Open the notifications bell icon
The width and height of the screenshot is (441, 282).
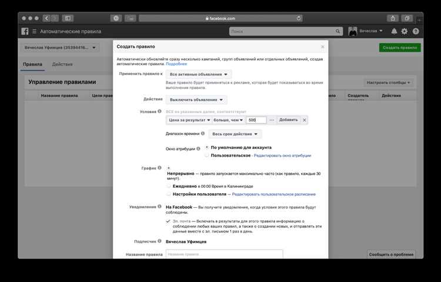[x=394, y=31]
